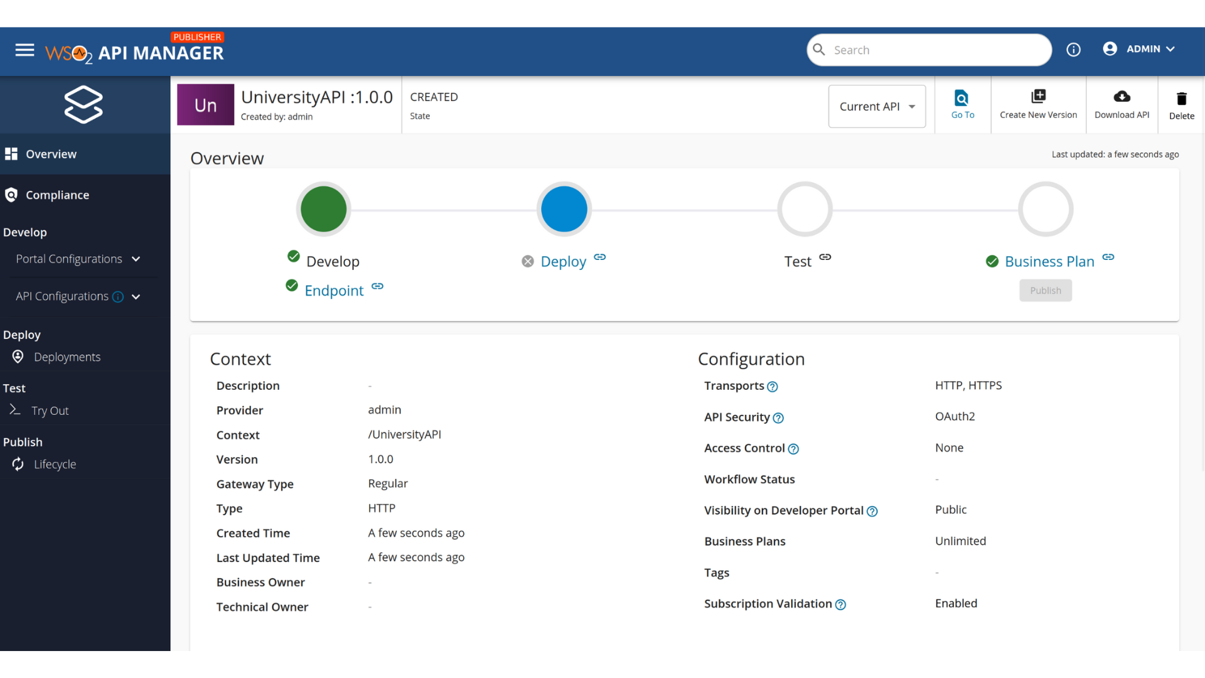
Task: Open the Current API dropdown
Action: [x=876, y=107]
